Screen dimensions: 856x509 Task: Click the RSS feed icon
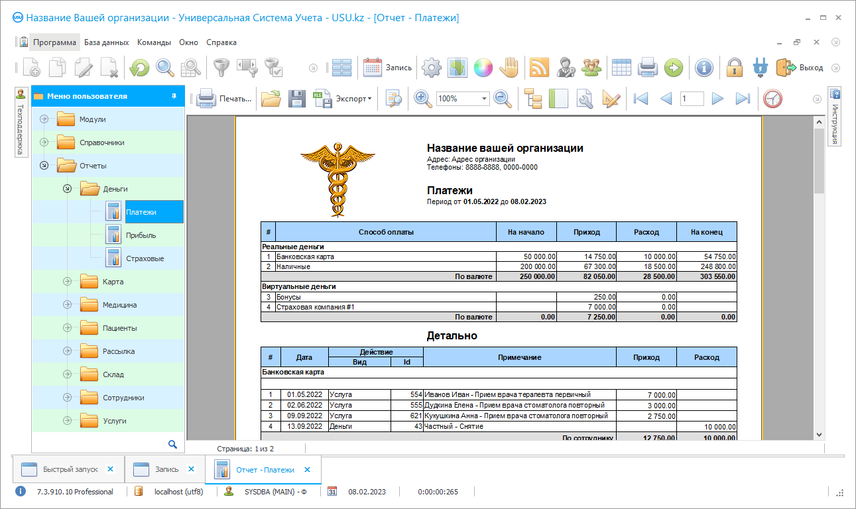(x=538, y=67)
